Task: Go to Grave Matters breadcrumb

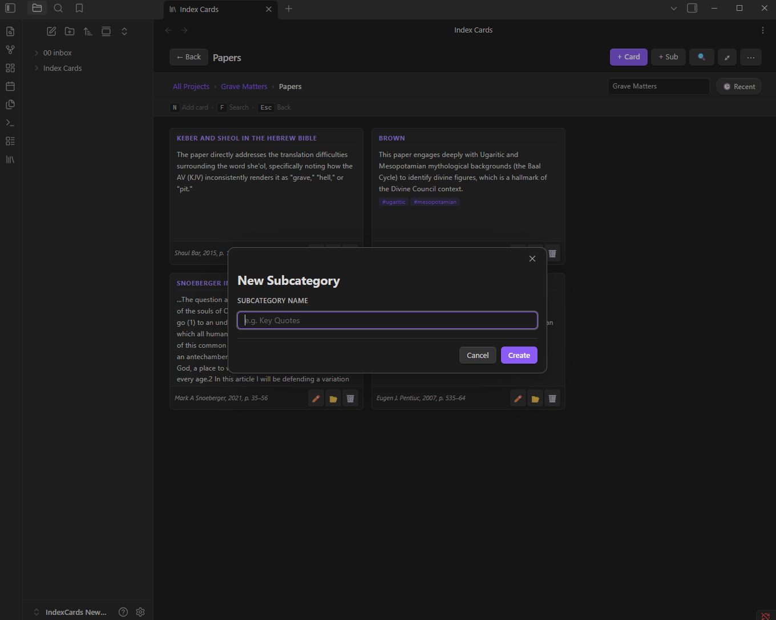Action: [x=244, y=86]
